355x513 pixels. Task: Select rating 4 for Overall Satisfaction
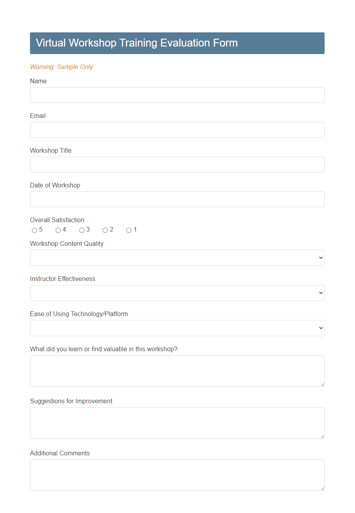[58, 230]
